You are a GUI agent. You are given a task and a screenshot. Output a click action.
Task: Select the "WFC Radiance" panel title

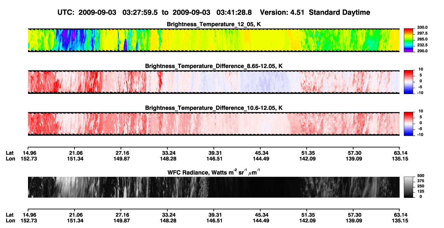point(214,172)
